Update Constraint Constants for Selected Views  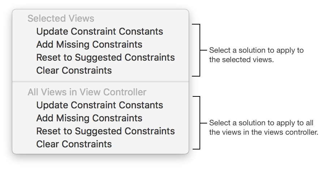[99, 31]
